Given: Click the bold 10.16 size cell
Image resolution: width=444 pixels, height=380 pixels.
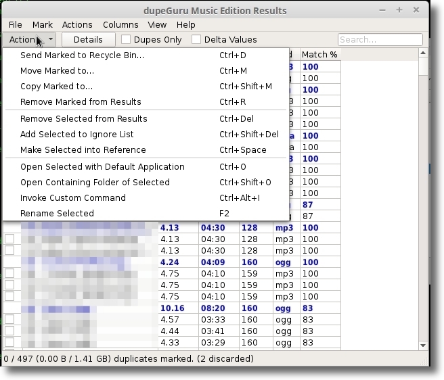Looking at the screenshot, I should (178, 308).
